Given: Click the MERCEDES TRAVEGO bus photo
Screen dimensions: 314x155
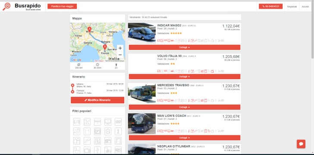Looking at the screenshot, I should coord(142,93).
